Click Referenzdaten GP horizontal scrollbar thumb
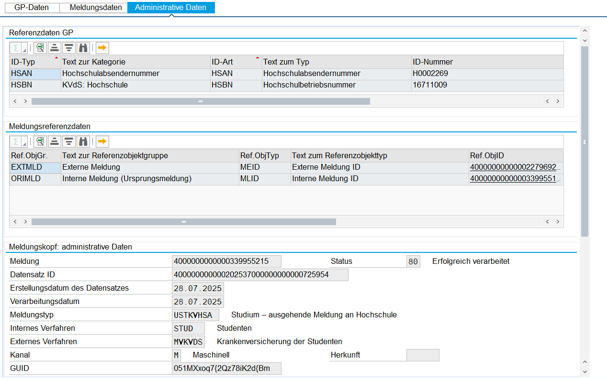The image size is (607, 380). tap(201, 101)
